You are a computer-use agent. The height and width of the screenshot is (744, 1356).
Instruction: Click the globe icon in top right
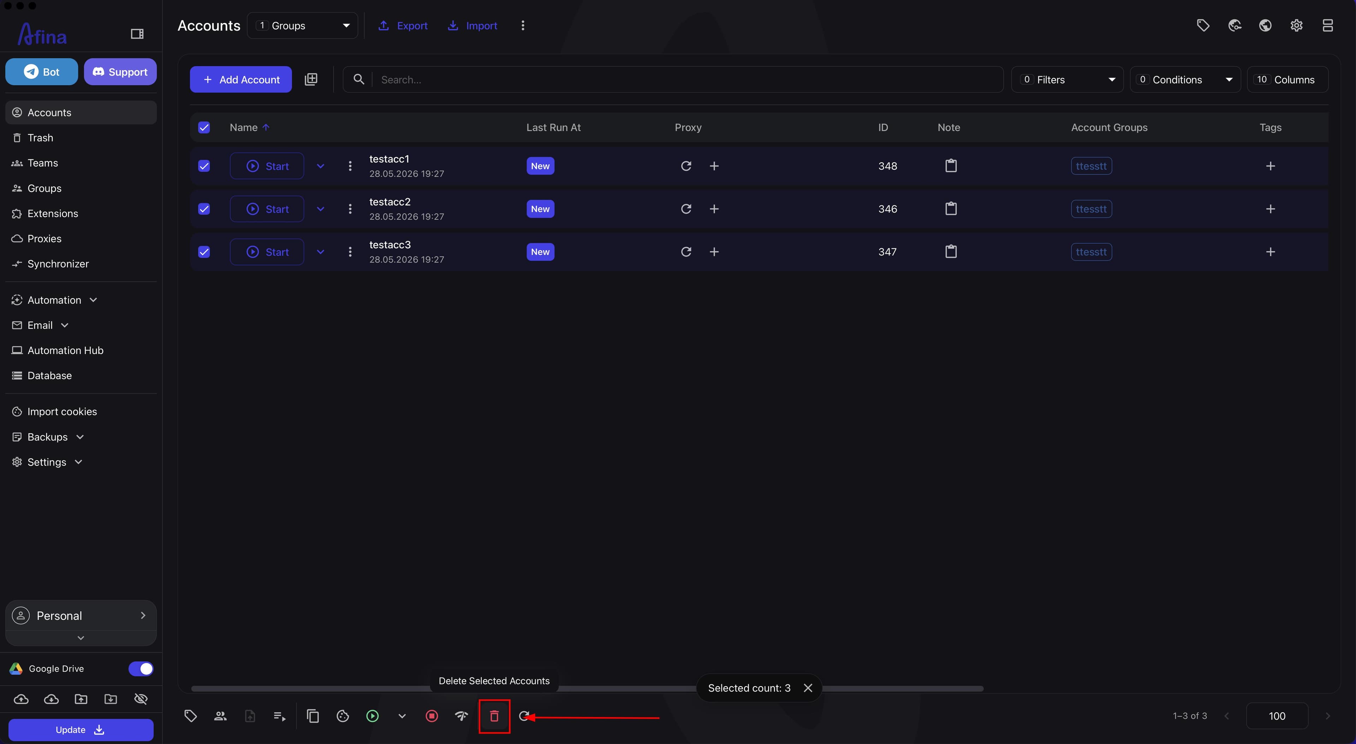point(1266,25)
